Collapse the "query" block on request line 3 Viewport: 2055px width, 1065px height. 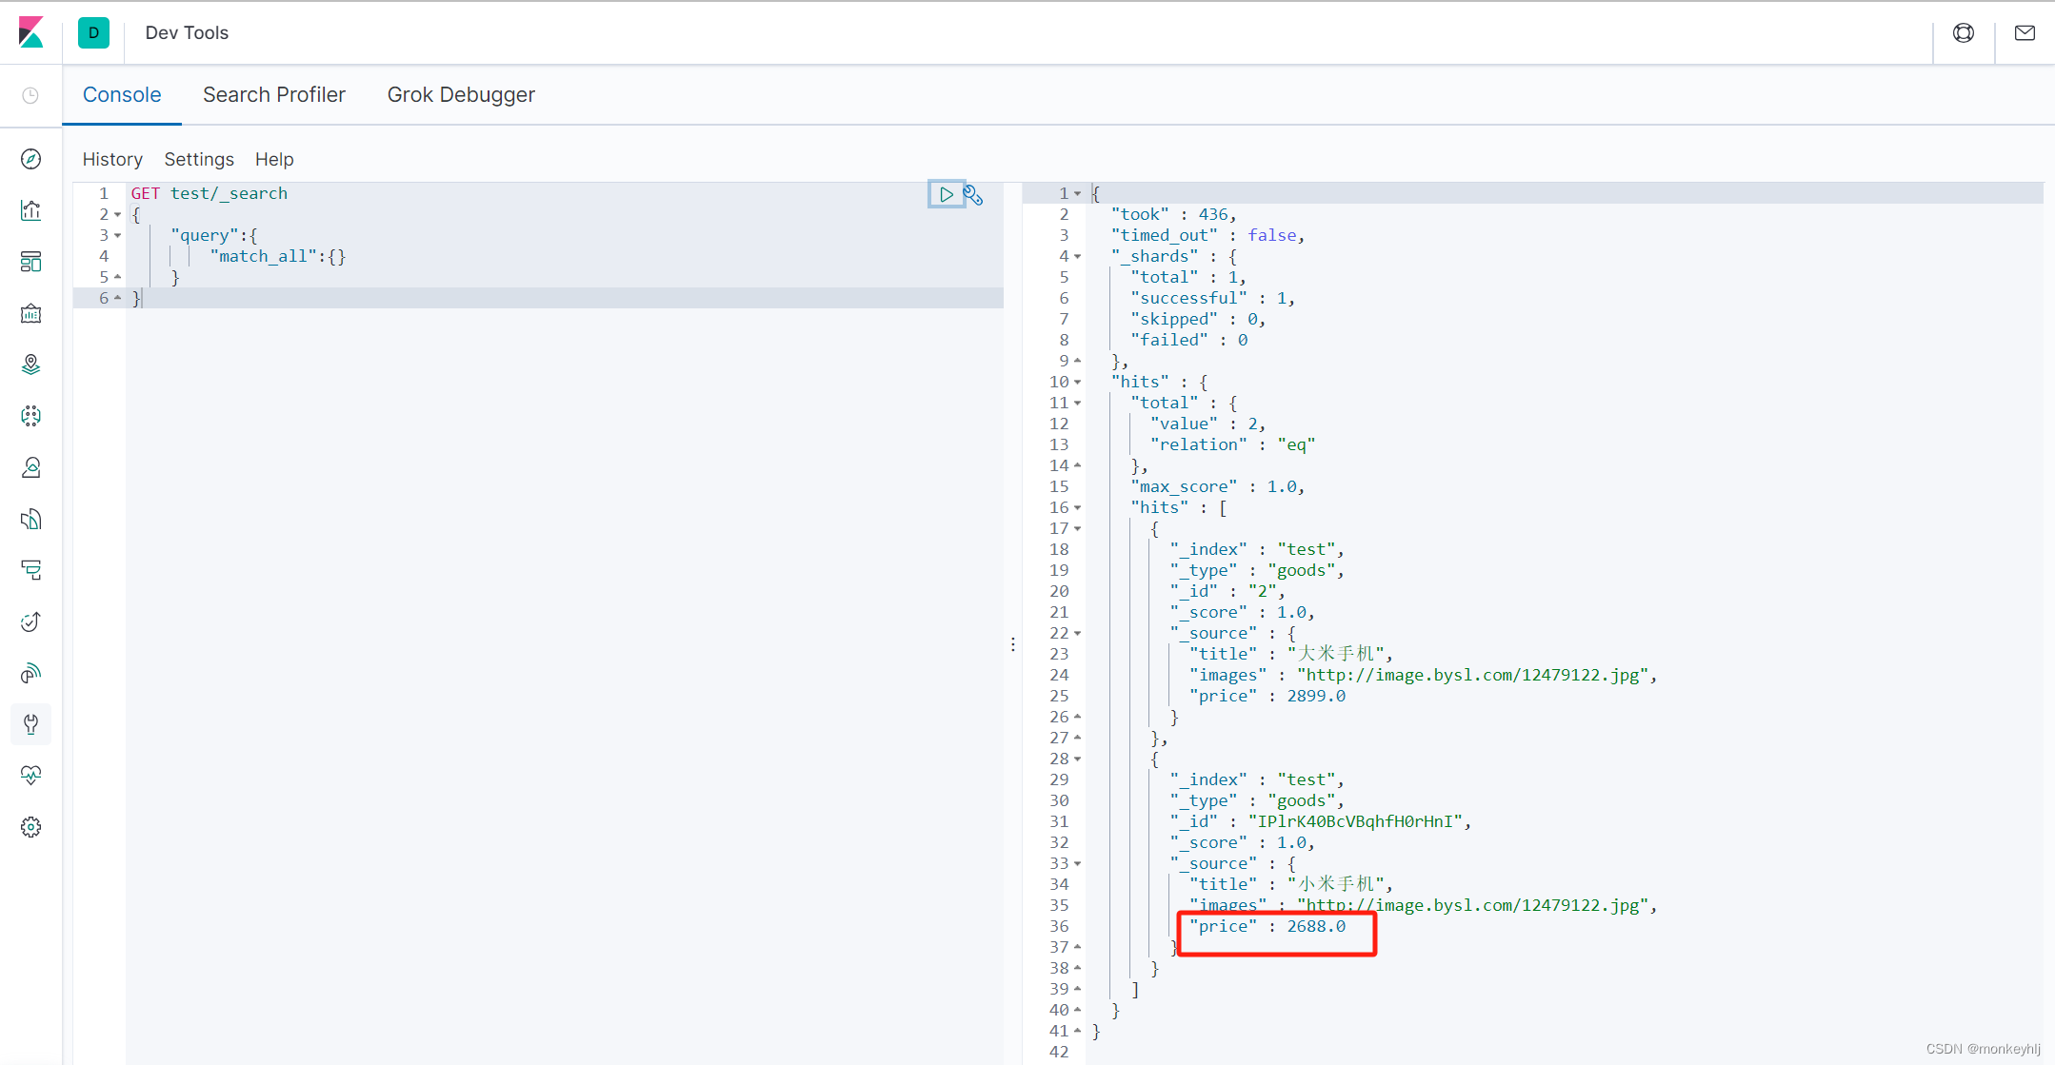coord(118,235)
